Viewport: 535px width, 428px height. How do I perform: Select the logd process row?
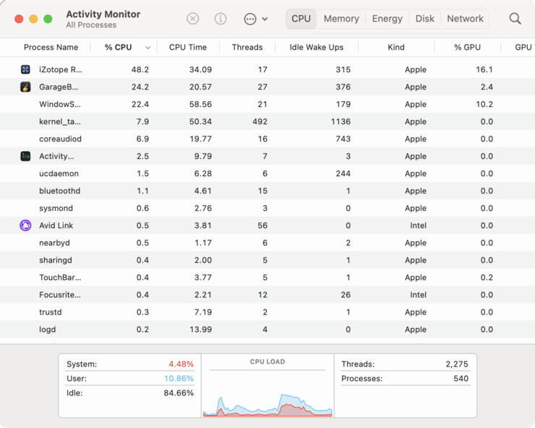point(267,329)
